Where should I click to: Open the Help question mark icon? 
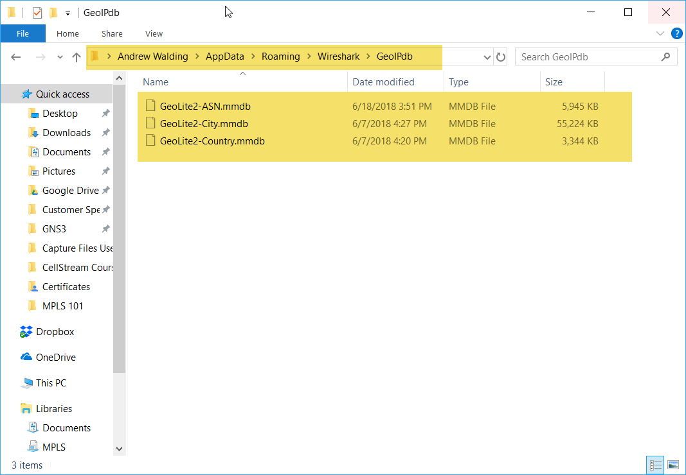pos(676,33)
